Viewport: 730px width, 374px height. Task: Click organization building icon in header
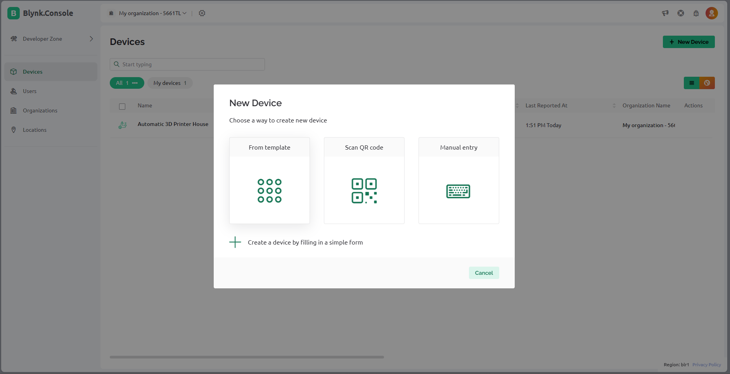coord(111,13)
